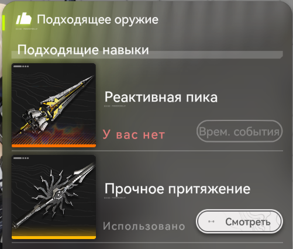293x249 pixels.
Task: Click the Смотреть button
Action: (x=239, y=222)
